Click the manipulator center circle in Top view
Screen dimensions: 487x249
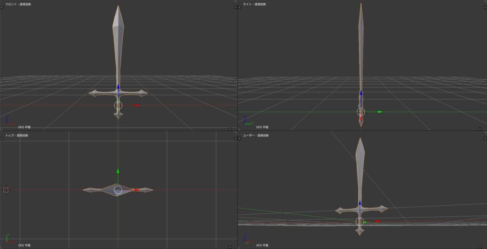(118, 190)
